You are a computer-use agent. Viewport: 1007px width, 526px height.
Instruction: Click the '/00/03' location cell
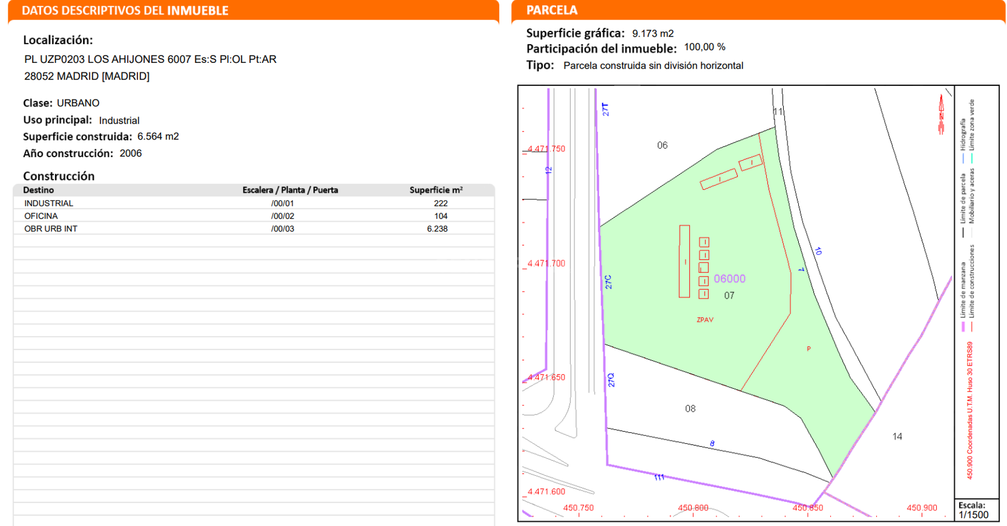283,229
